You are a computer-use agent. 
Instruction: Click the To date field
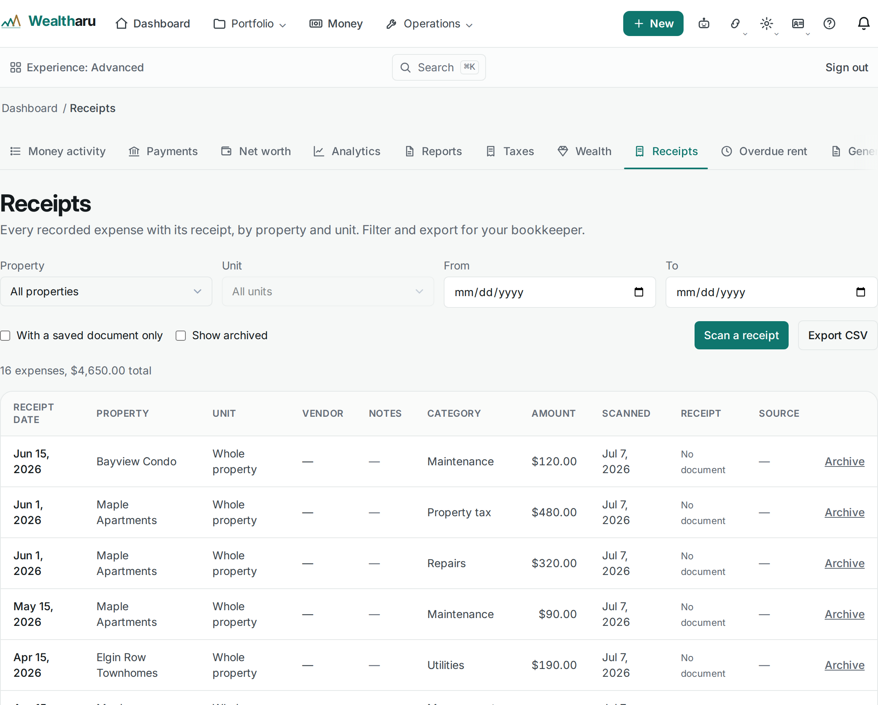[x=771, y=292]
